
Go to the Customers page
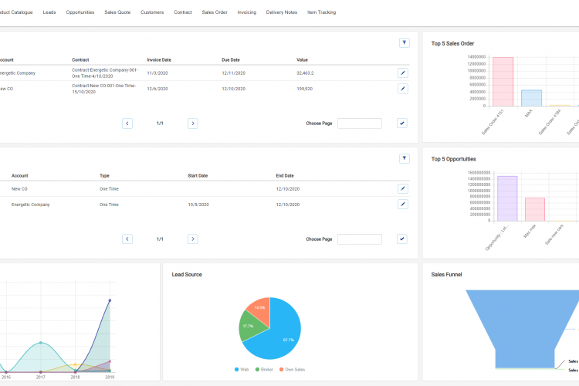click(152, 12)
